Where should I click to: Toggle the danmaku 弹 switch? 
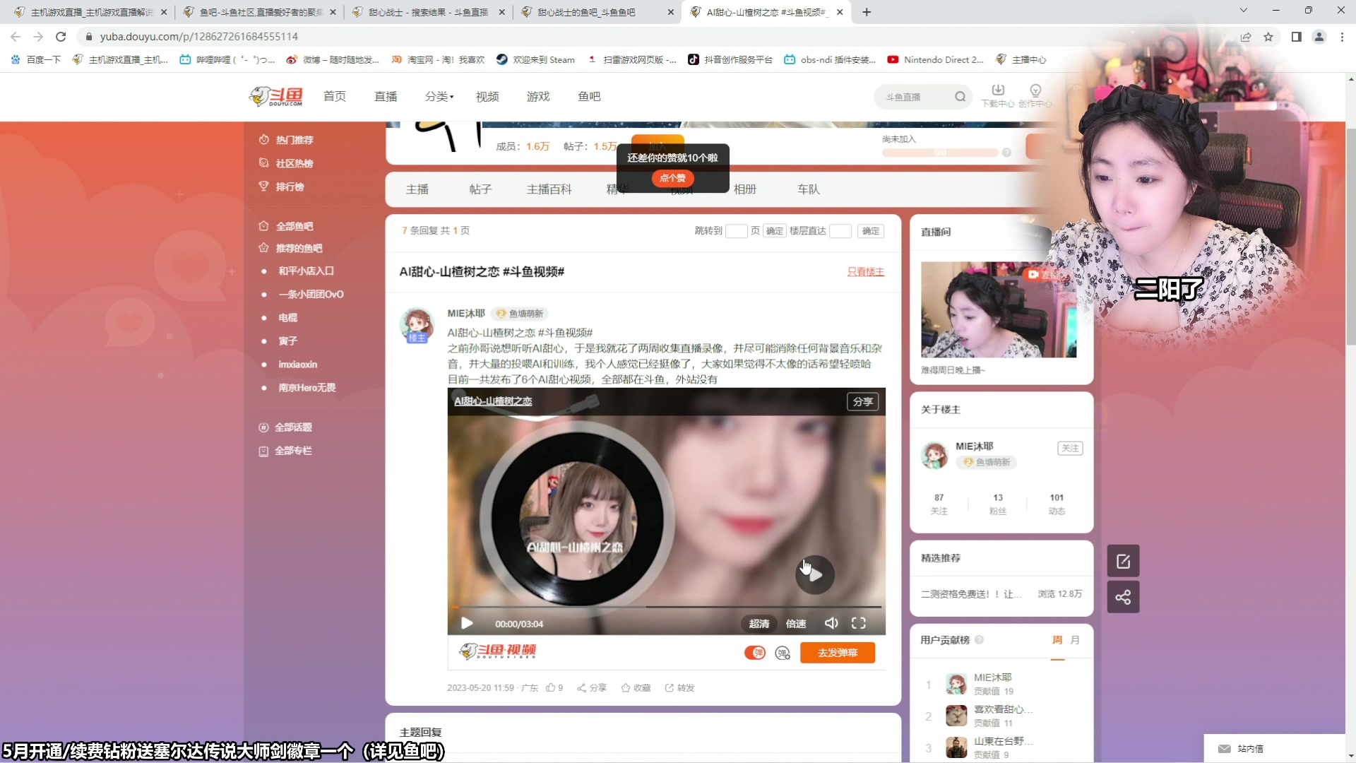(755, 653)
